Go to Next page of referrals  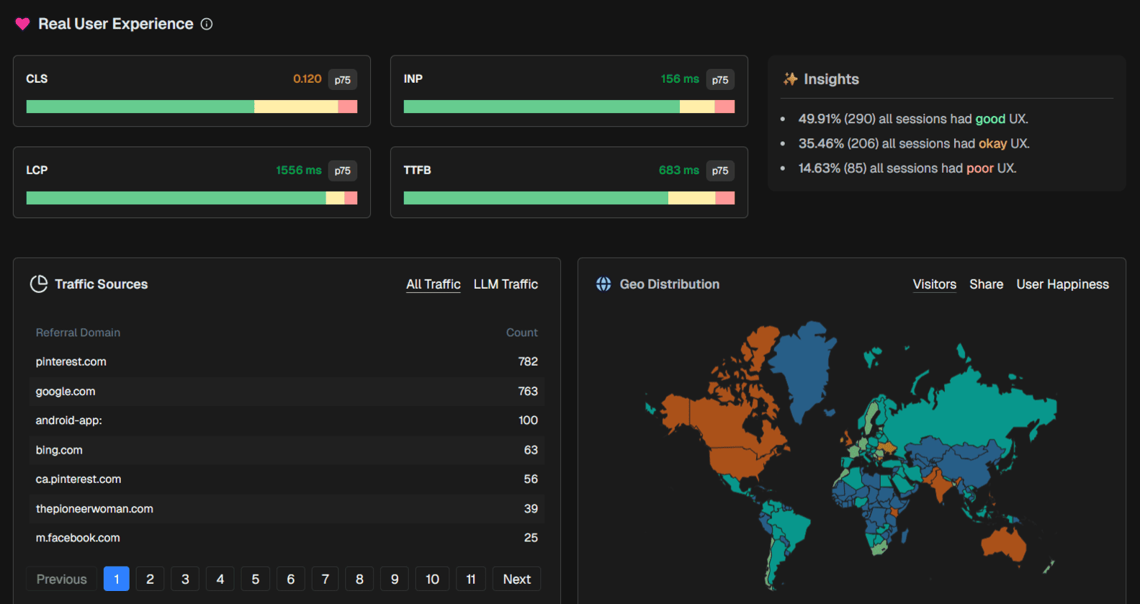(x=516, y=580)
